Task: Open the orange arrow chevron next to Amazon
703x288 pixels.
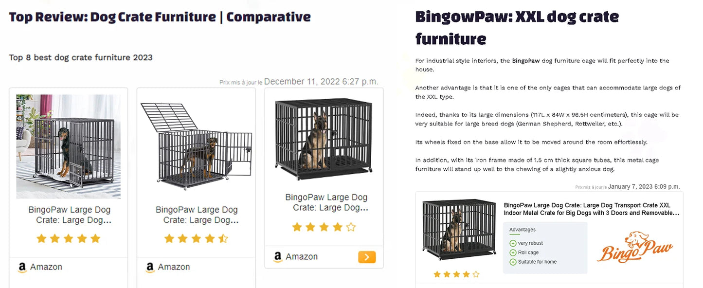Action: click(366, 256)
